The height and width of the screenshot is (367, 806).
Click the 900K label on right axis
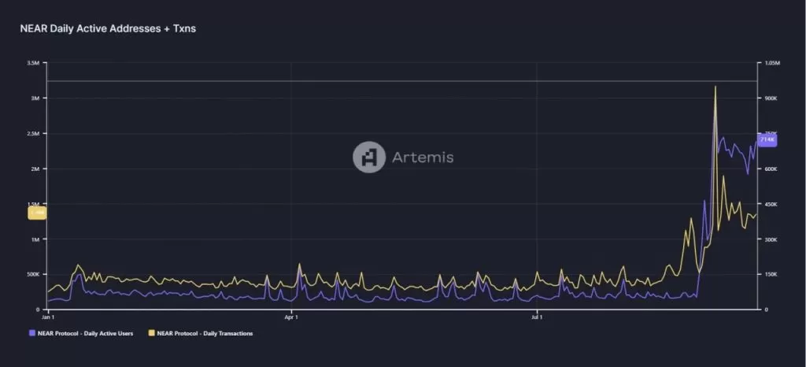[x=771, y=98]
